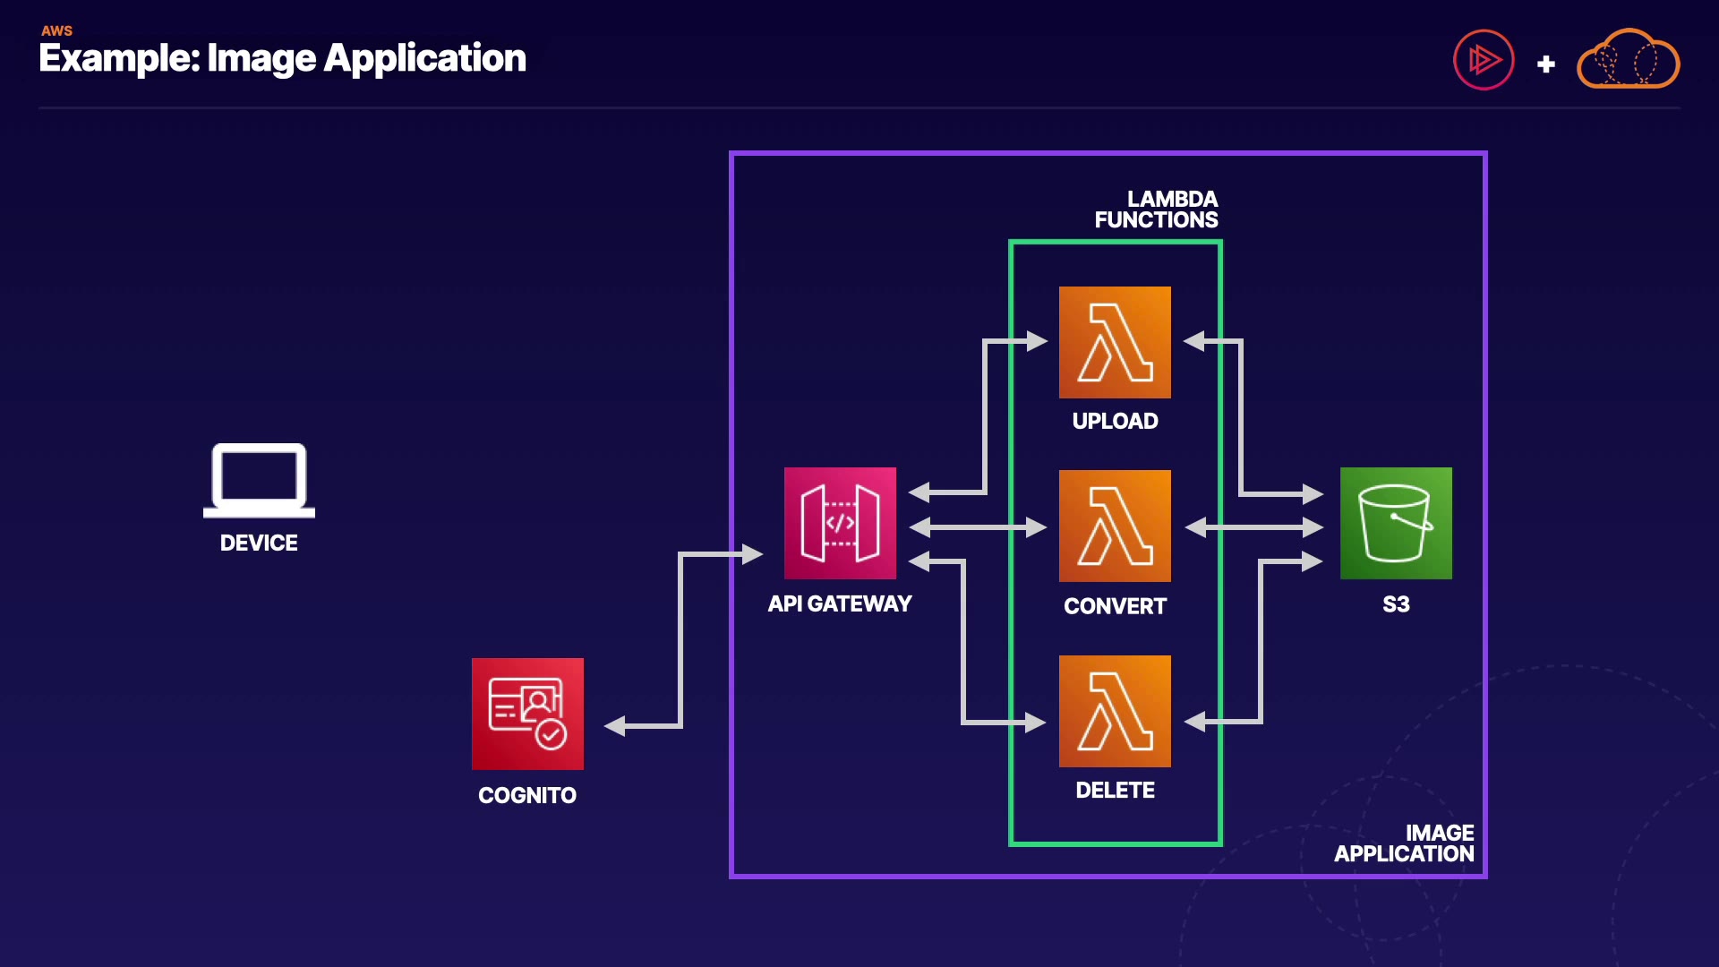The width and height of the screenshot is (1719, 967).
Task: Select the red Cognito icon
Action: 527,714
